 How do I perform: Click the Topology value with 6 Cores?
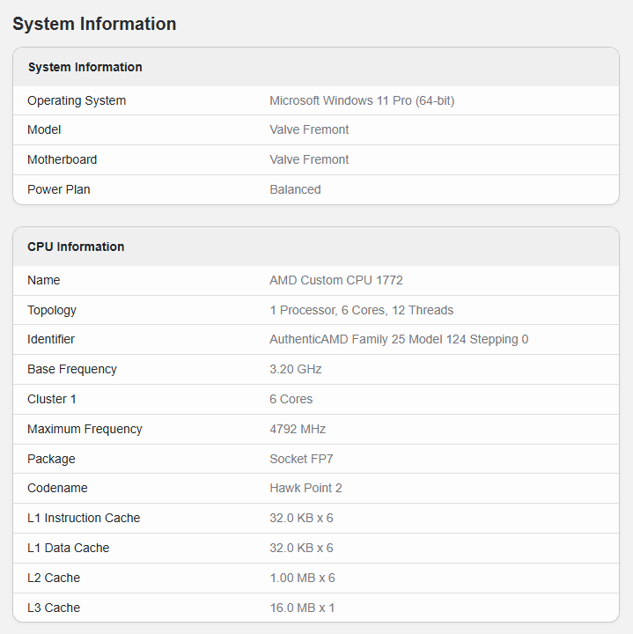pos(361,310)
